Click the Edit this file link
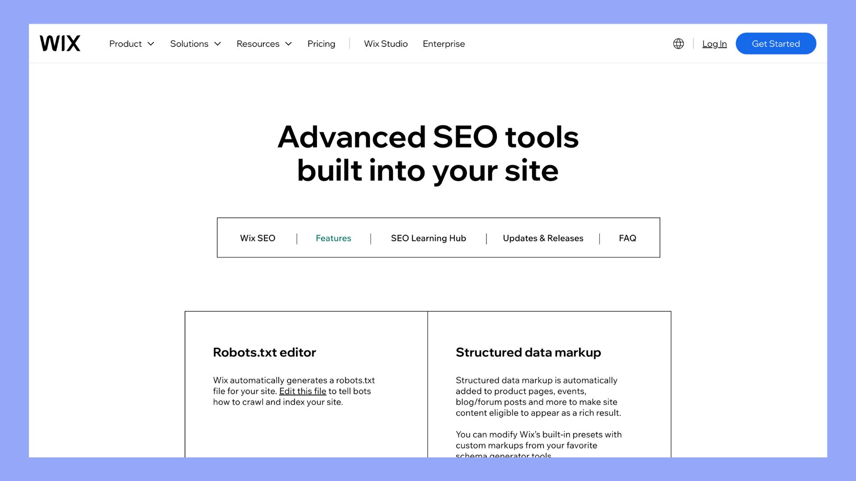856x481 pixels. (303, 391)
